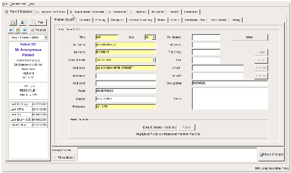Switch to the Patient Database tab
The width and height of the screenshot is (291, 173).
[19, 12]
